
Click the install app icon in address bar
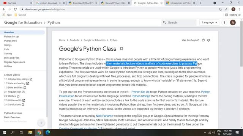point(220,9)
